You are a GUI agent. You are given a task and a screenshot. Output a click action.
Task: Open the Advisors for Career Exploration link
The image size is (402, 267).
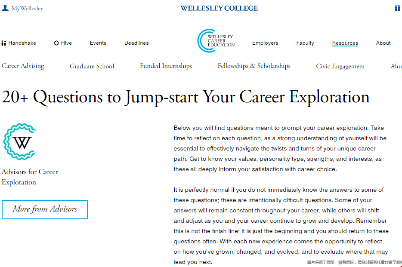[30, 177]
